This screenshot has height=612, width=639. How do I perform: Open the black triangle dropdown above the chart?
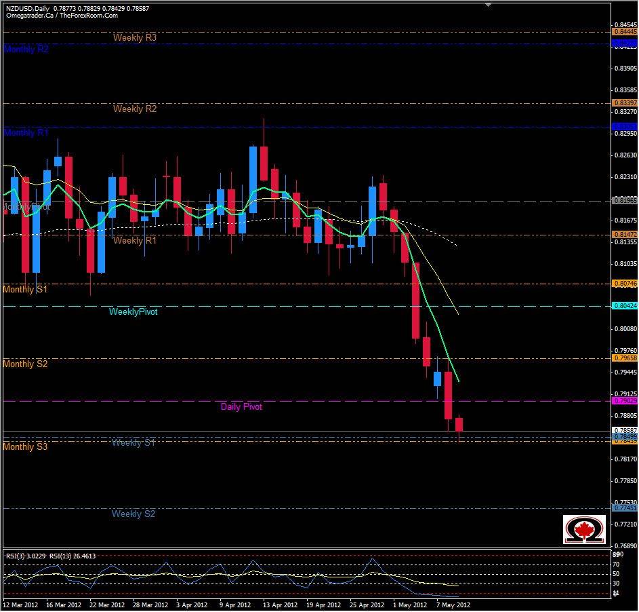pos(489,5)
